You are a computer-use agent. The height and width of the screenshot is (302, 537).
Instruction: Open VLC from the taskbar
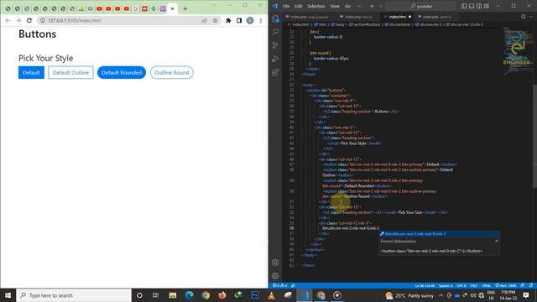(x=271, y=295)
